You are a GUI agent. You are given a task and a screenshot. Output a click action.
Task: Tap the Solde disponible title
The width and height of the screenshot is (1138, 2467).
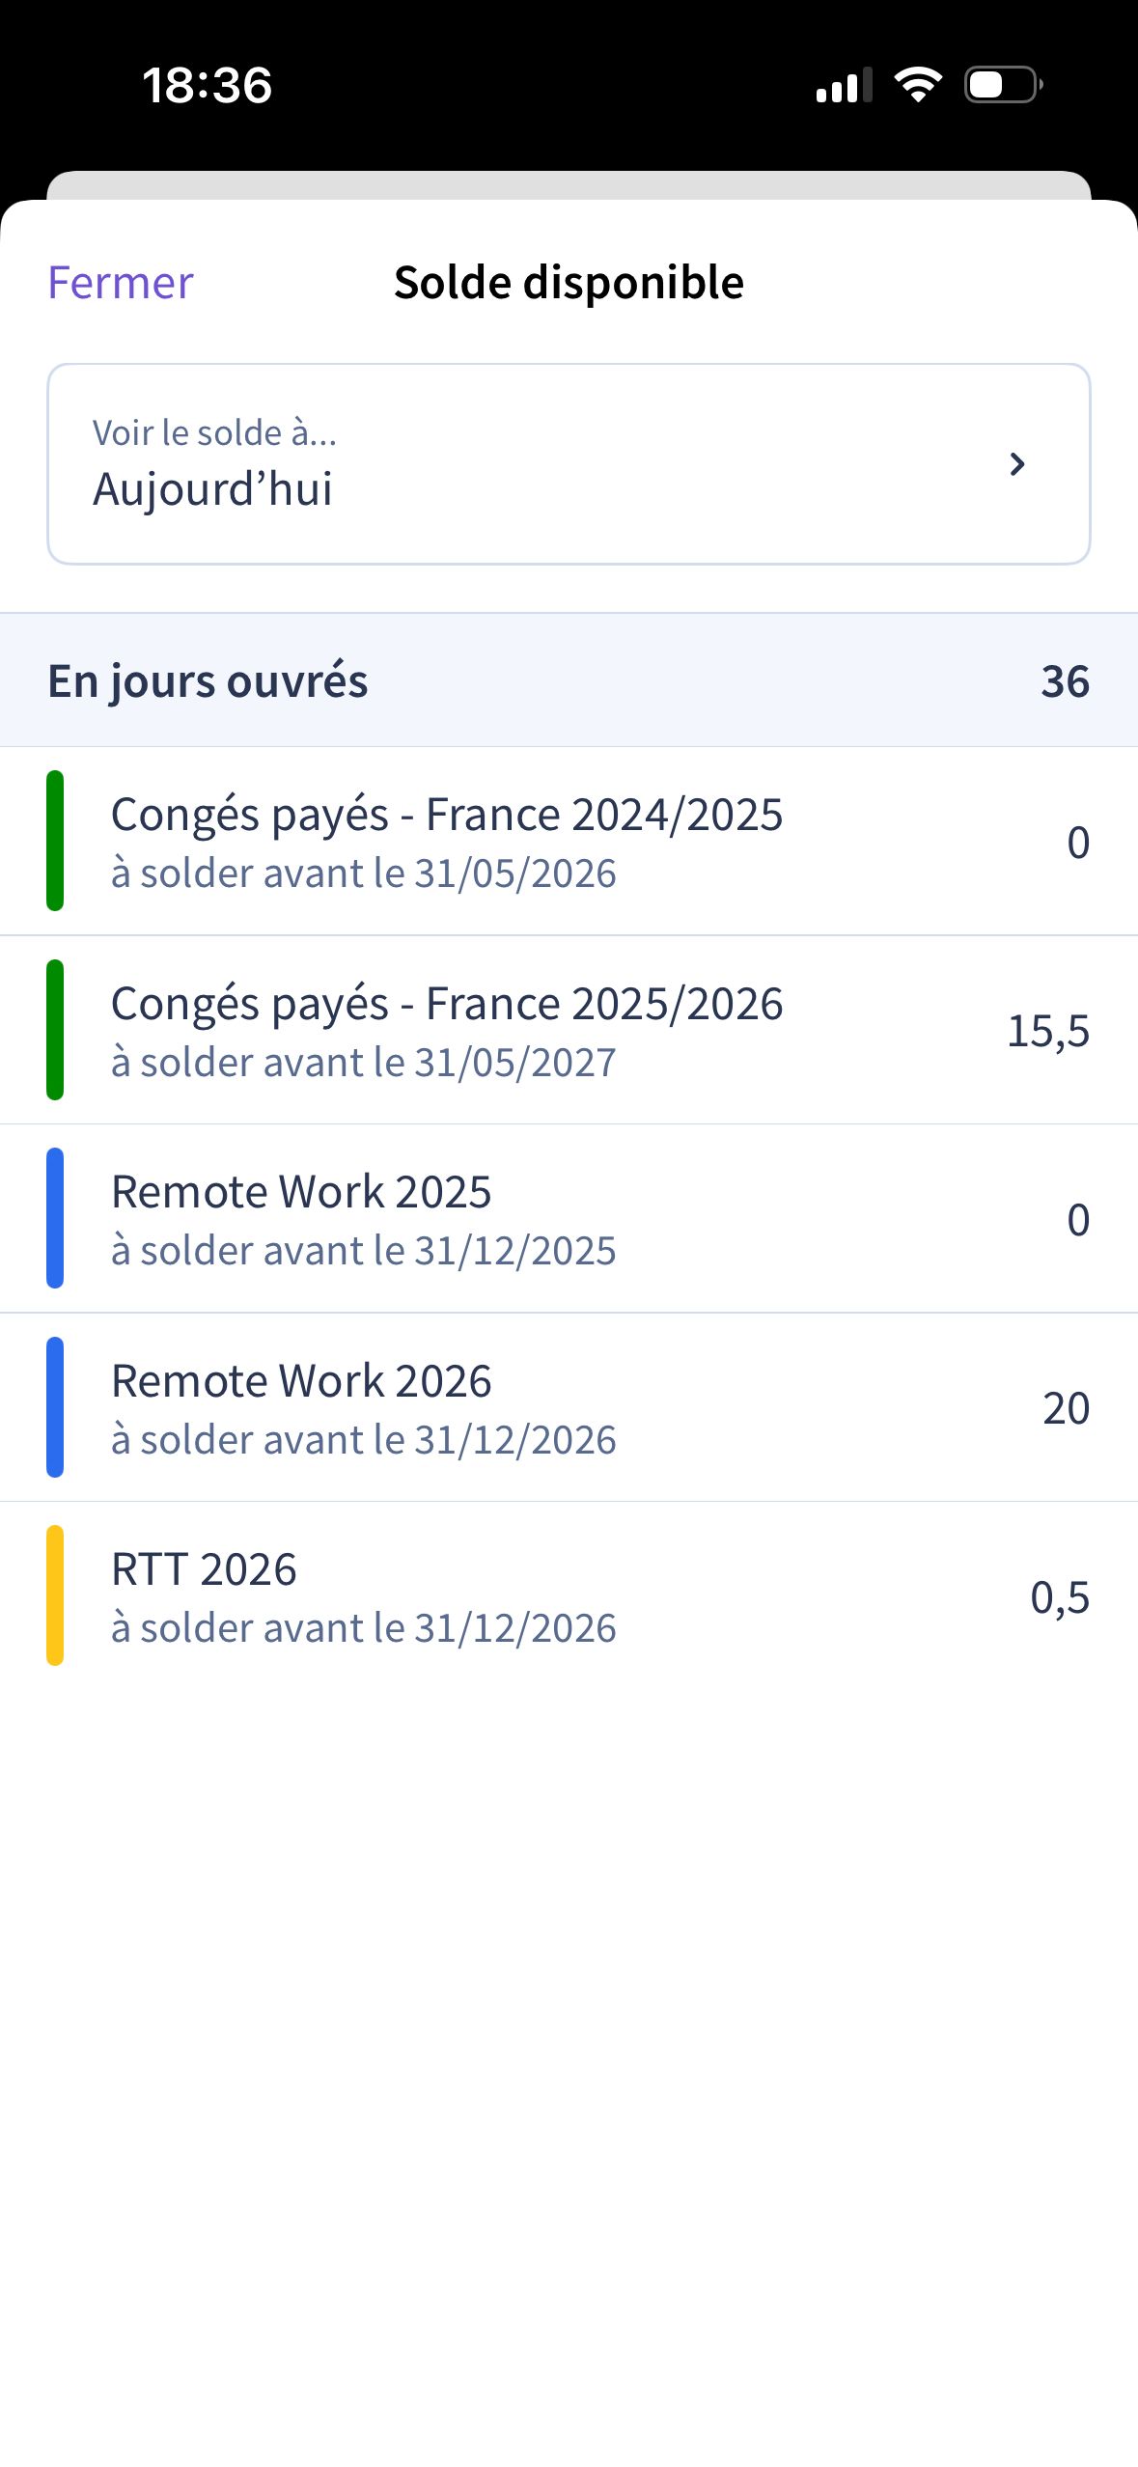(569, 283)
